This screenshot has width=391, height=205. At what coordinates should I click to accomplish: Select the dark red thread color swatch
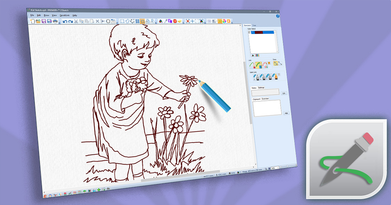point(259,32)
